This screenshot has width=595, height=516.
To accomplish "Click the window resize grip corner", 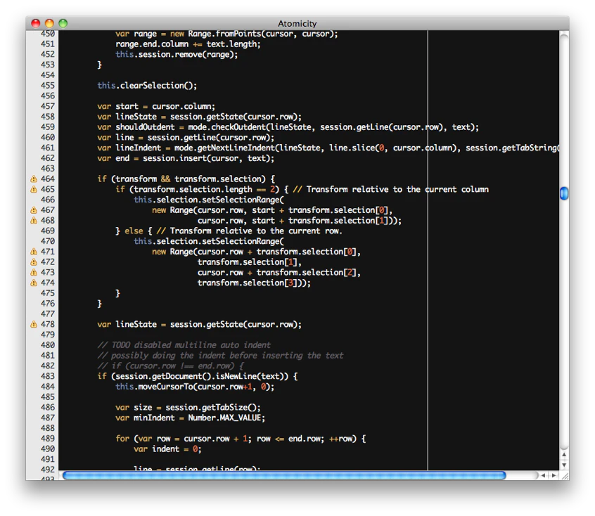I will click(x=565, y=475).
